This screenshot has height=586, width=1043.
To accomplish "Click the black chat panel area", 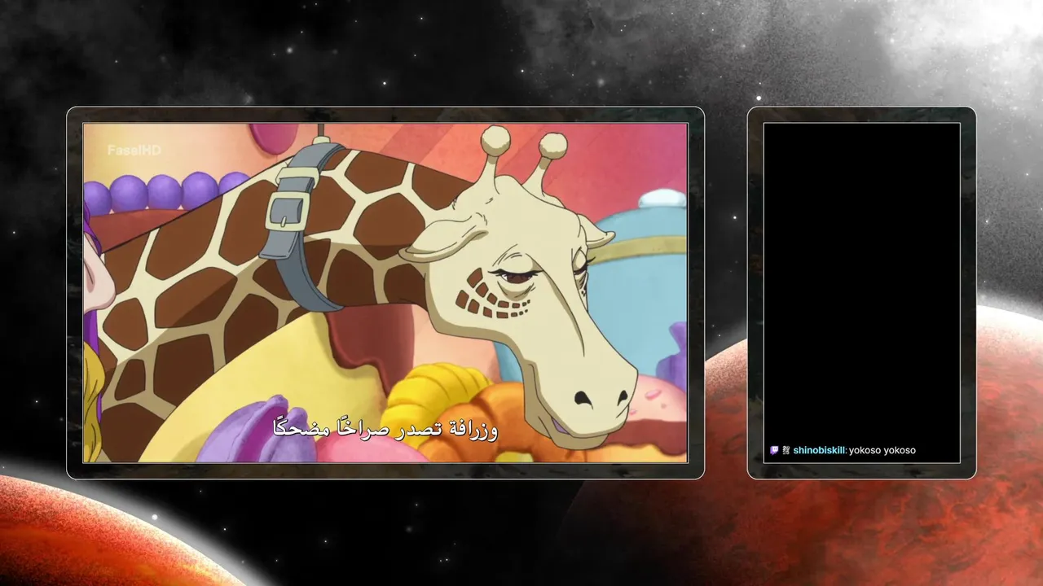I will pos(862,293).
